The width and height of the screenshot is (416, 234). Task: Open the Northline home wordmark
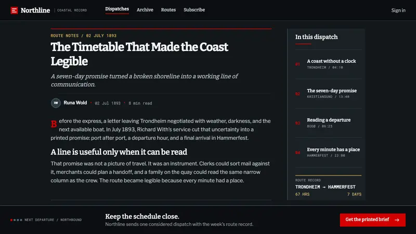35,10
